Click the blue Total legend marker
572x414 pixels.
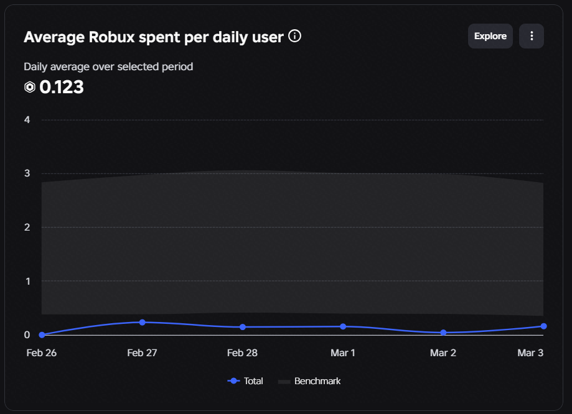[233, 381]
